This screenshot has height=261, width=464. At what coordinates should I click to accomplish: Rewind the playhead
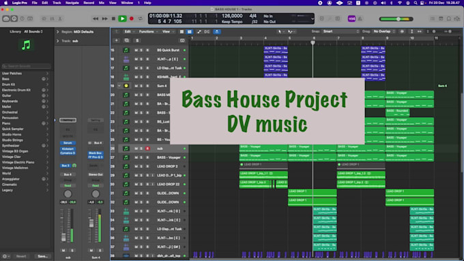(x=96, y=18)
